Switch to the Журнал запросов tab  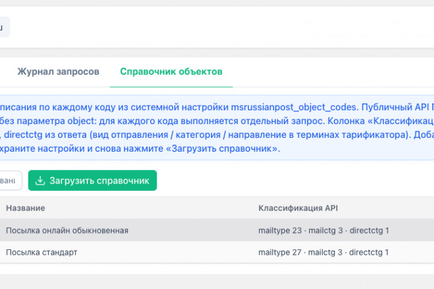click(58, 72)
